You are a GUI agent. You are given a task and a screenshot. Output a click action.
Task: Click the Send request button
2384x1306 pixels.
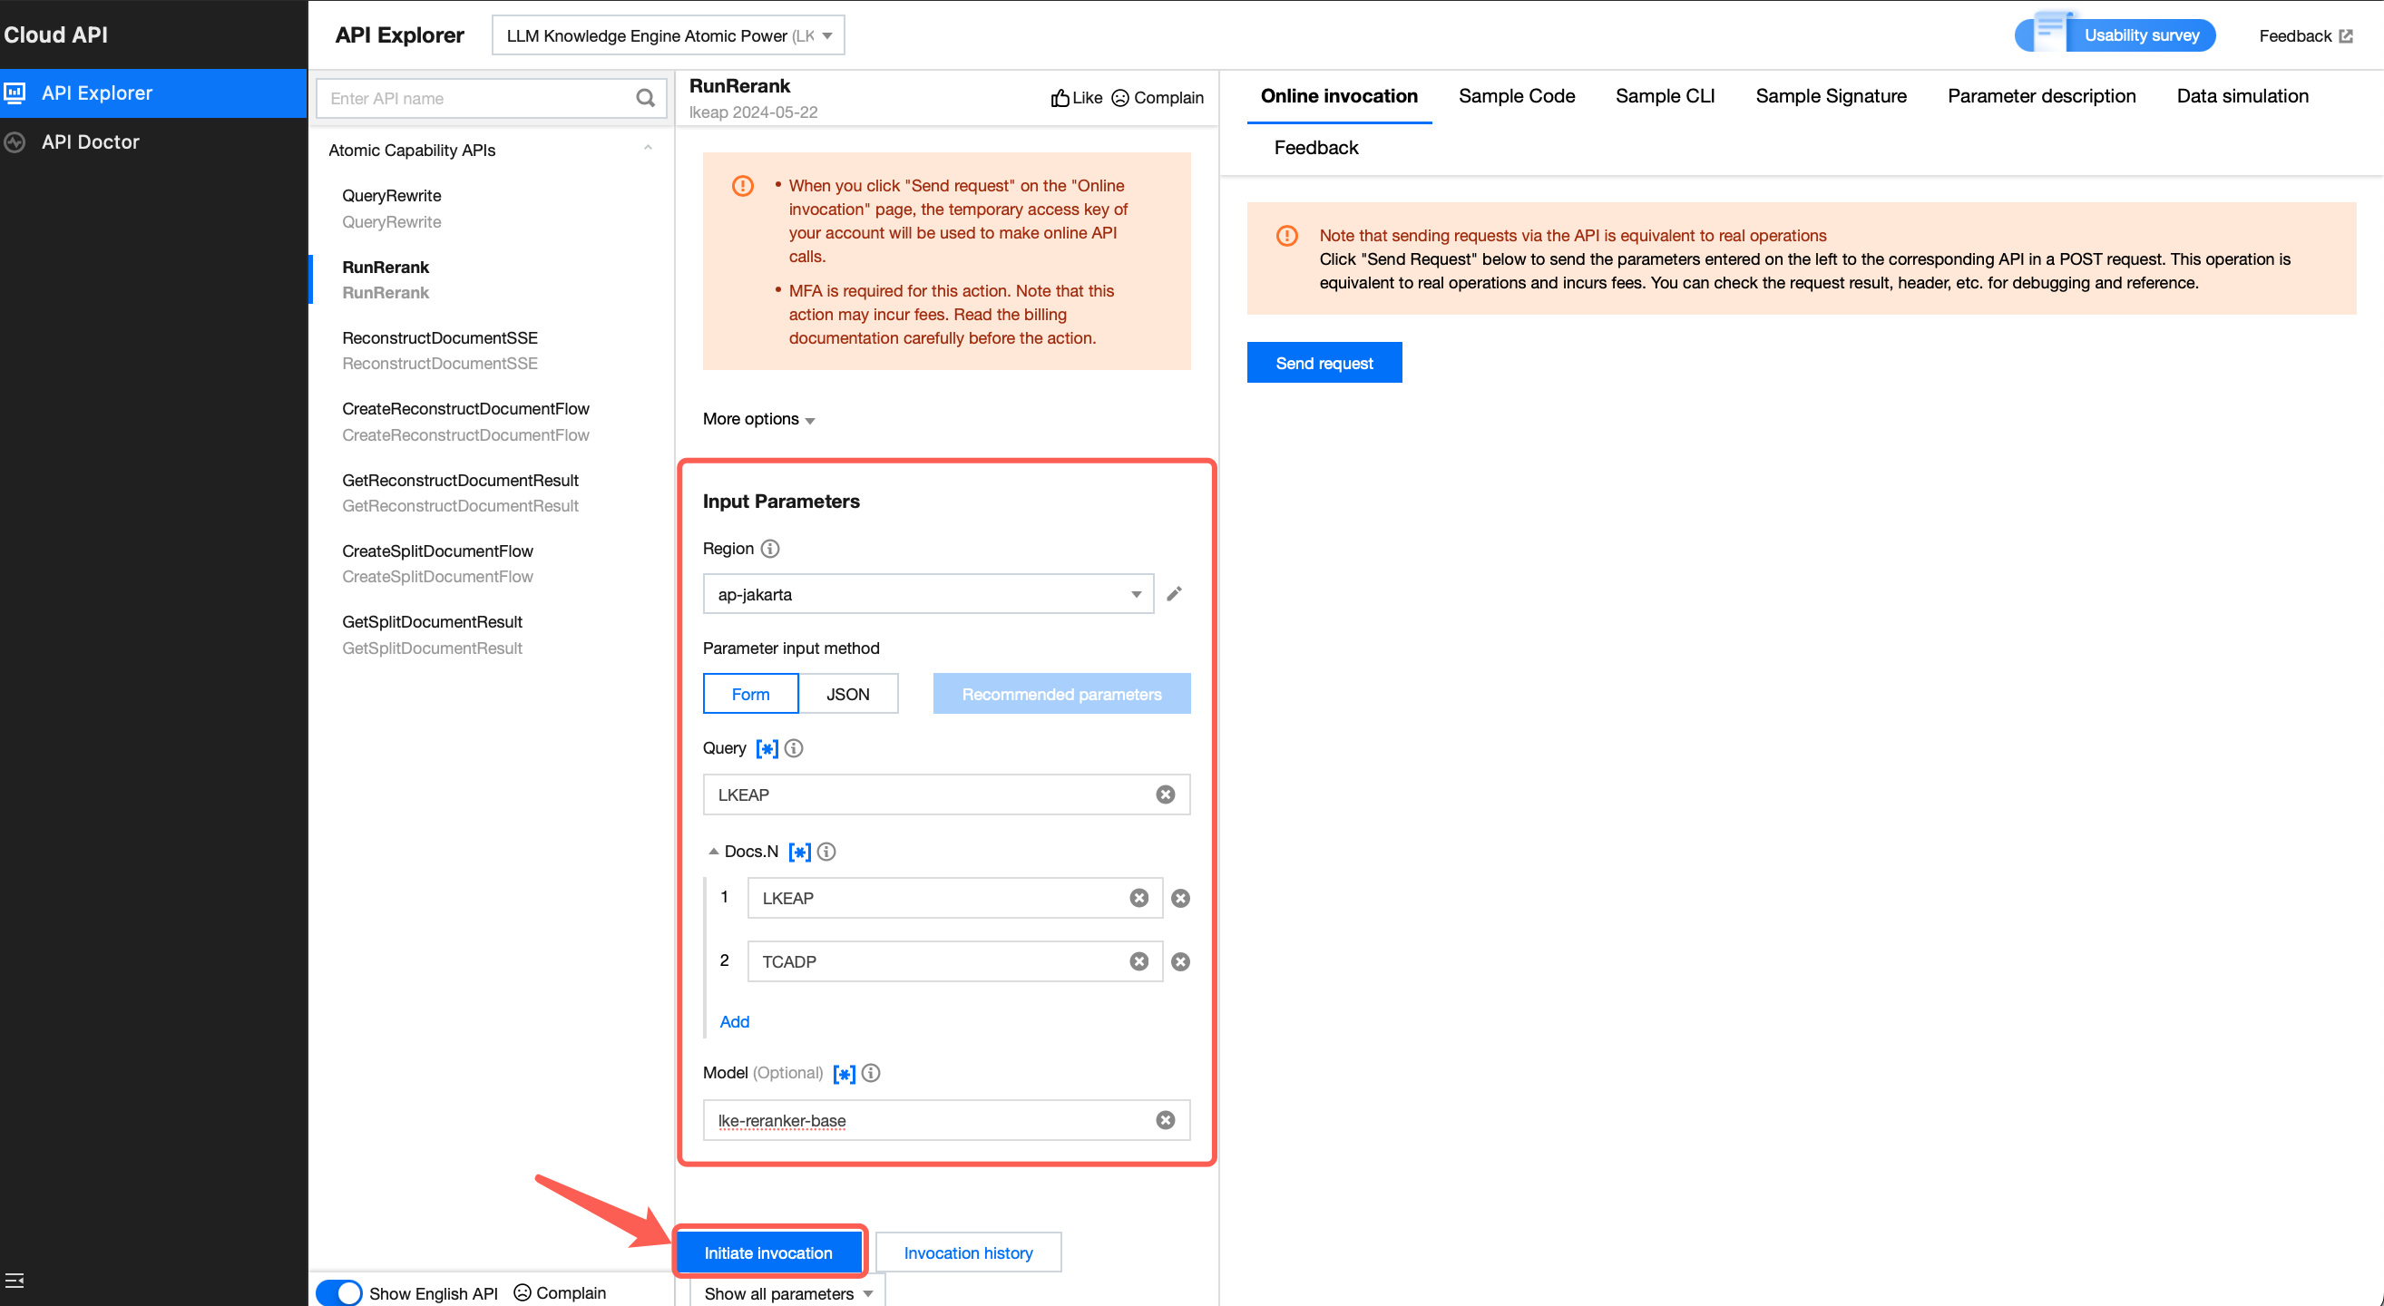1324,363
